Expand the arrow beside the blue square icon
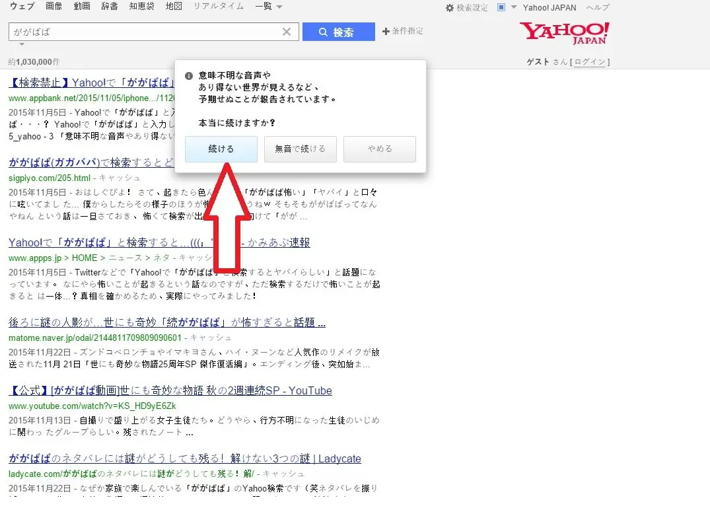710x510 pixels. tap(513, 7)
